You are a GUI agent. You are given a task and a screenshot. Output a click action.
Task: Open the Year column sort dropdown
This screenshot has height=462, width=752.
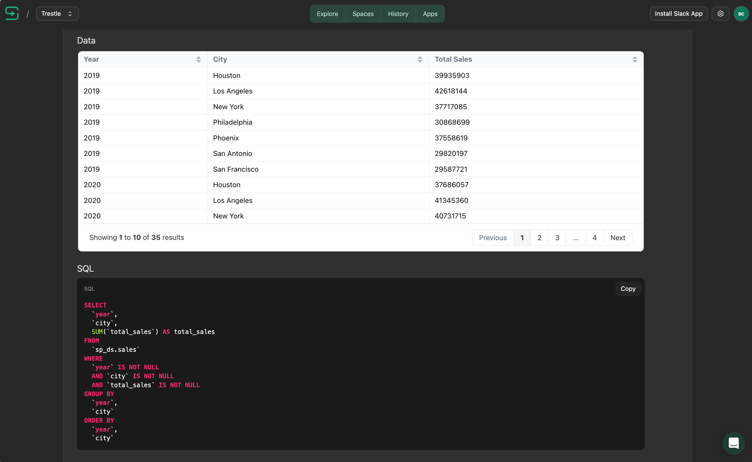pyautogui.click(x=199, y=60)
